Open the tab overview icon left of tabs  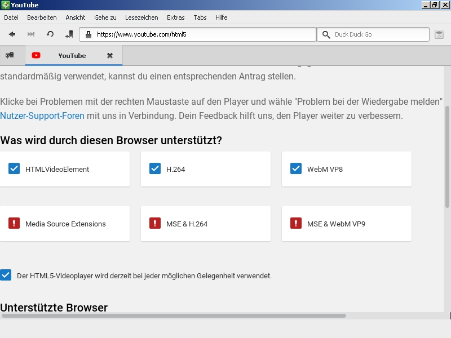(10, 56)
